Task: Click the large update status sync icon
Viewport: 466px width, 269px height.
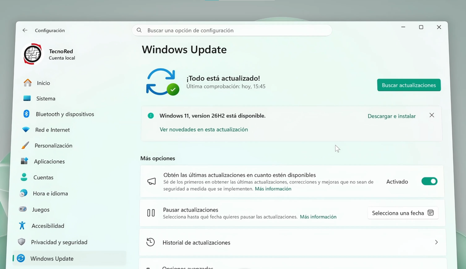Action: (162, 82)
